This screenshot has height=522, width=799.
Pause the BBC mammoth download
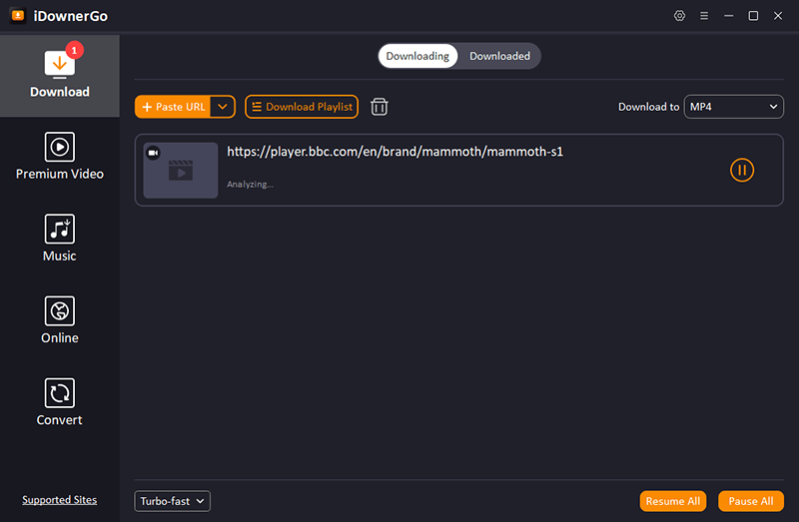(x=742, y=170)
